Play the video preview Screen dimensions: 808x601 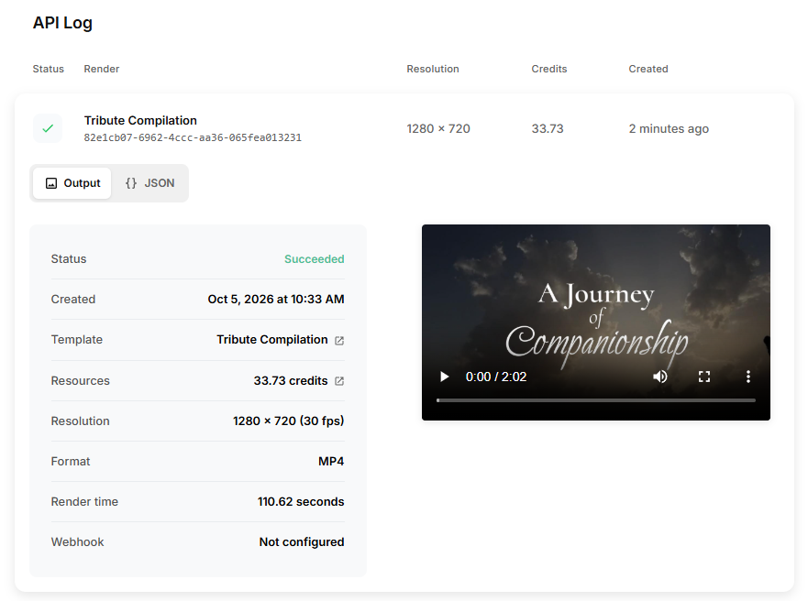pyautogui.click(x=444, y=377)
